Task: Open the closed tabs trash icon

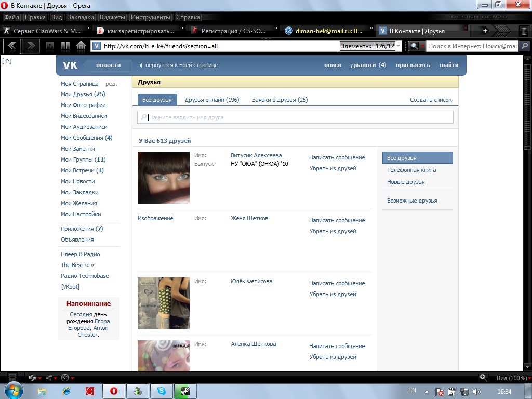Action: [x=524, y=31]
